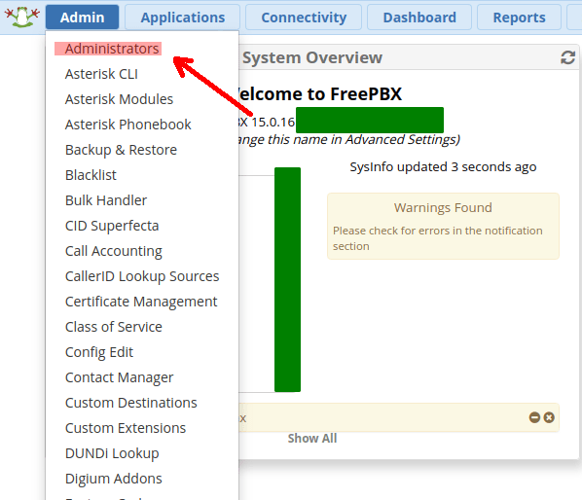The width and height of the screenshot is (582, 500).
Task: Open the Connectivity menu
Action: click(304, 18)
